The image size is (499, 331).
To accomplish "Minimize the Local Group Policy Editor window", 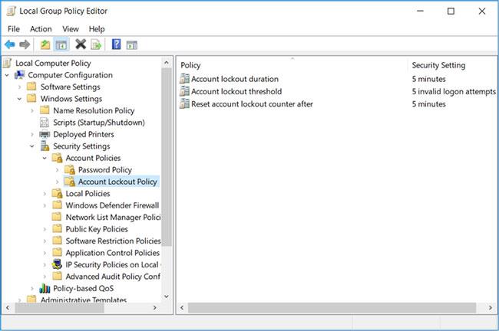I will pyautogui.click(x=420, y=11).
